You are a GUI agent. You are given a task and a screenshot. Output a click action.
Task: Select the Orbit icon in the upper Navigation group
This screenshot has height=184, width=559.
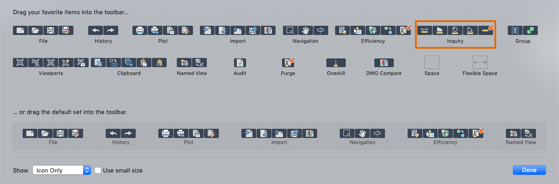(320, 31)
